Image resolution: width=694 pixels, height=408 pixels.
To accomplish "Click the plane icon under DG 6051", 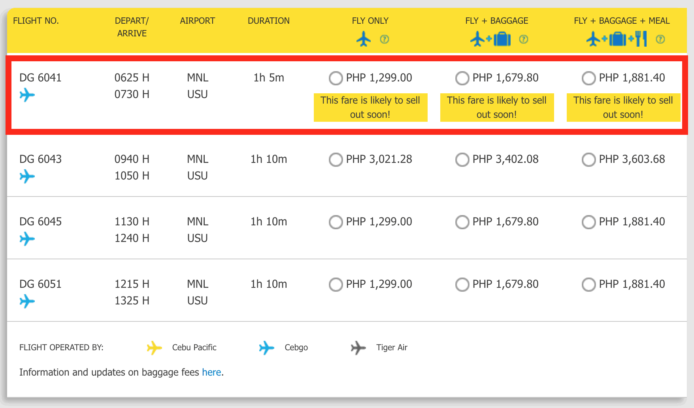I will [x=27, y=301].
